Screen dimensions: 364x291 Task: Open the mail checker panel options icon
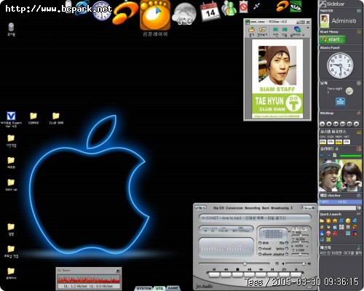click(359, 196)
